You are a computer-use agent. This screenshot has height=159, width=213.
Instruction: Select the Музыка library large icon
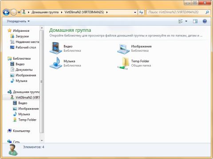pos(55,63)
